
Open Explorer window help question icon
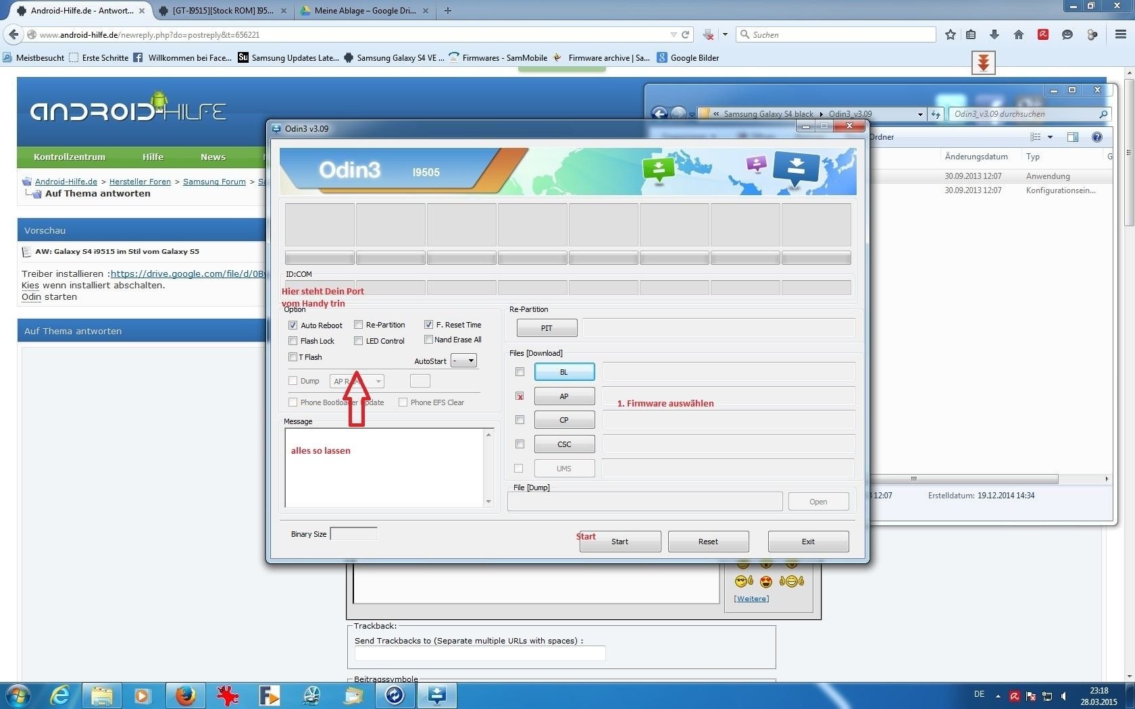[1097, 137]
